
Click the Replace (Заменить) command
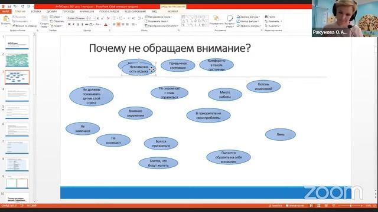point(273,21)
